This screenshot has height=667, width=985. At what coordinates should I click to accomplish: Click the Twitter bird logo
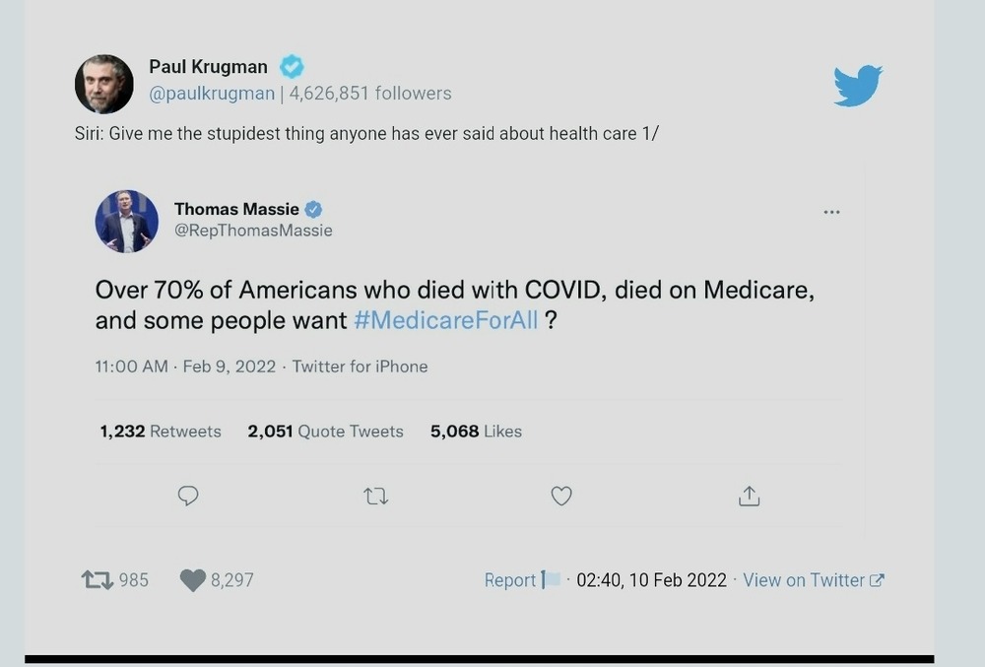click(857, 86)
